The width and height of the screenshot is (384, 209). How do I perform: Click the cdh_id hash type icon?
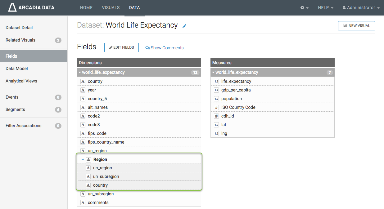(x=216, y=116)
